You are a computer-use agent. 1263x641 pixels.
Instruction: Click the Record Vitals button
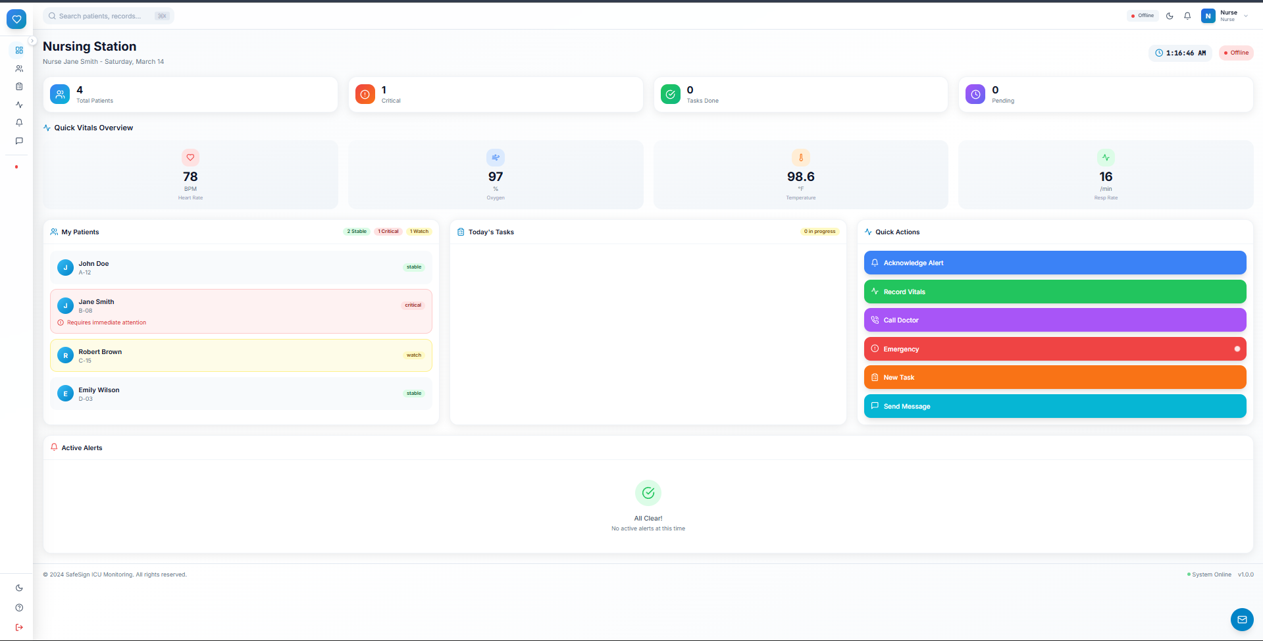click(1055, 292)
